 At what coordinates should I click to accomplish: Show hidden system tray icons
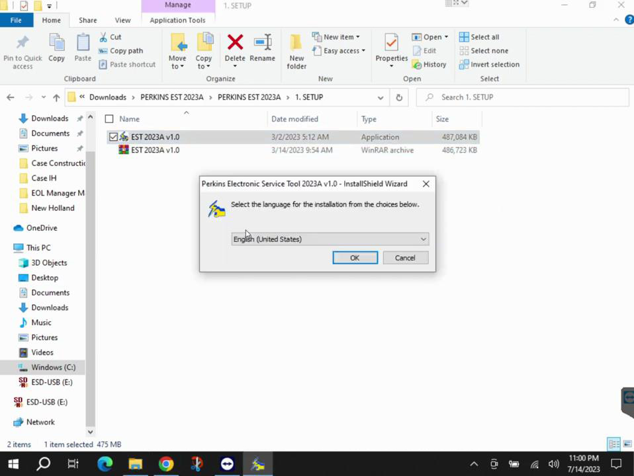pos(474,464)
